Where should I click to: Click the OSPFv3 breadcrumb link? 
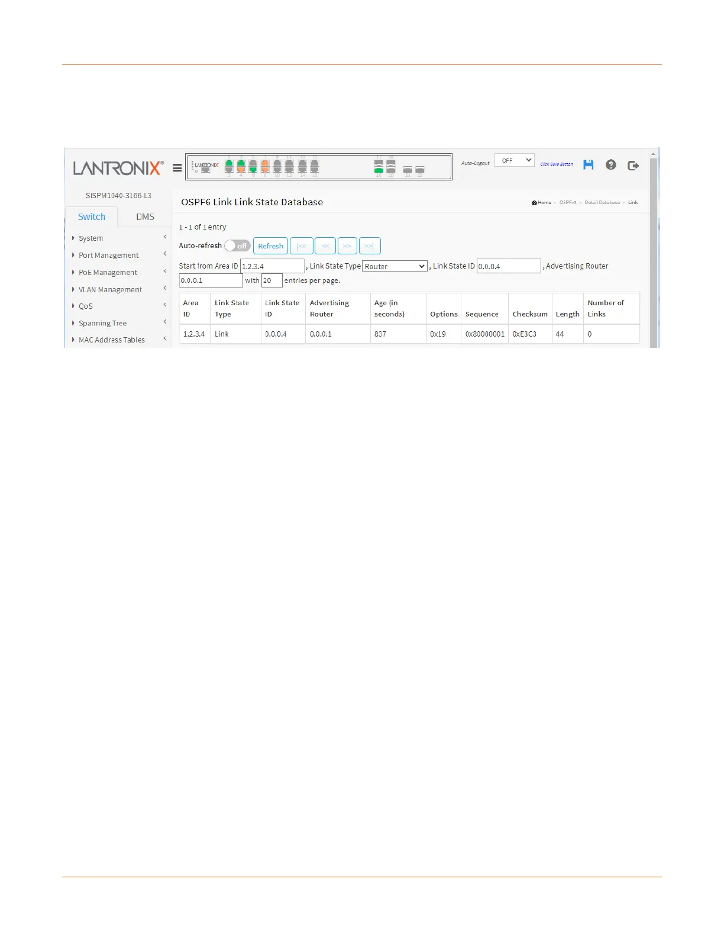568,202
